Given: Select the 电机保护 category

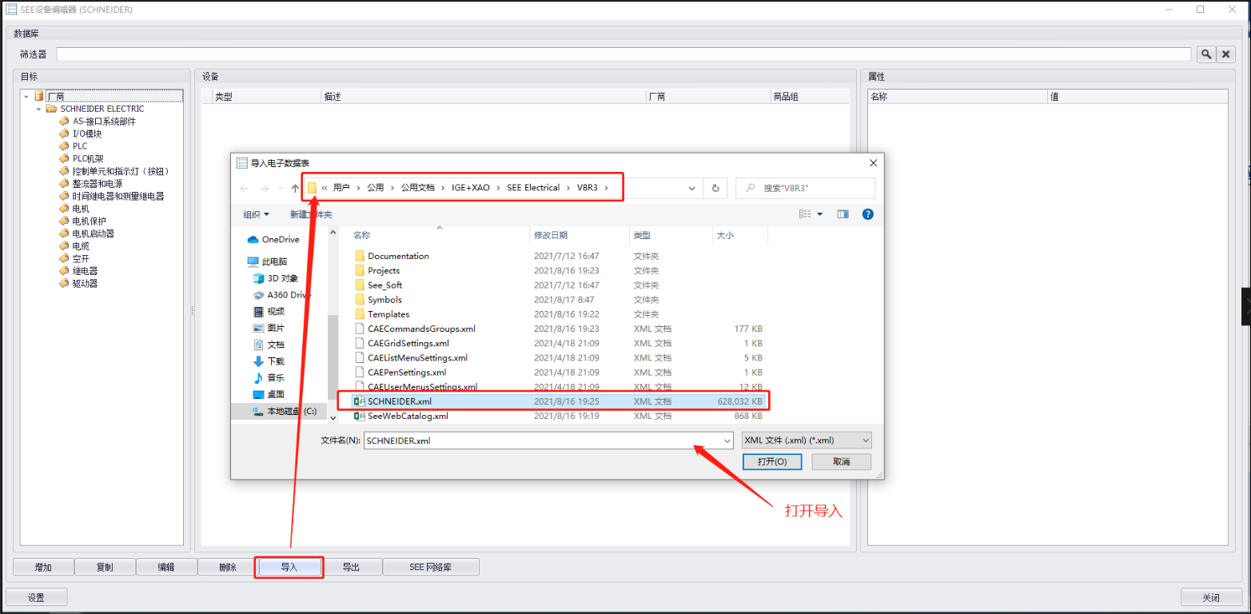Looking at the screenshot, I should [89, 221].
